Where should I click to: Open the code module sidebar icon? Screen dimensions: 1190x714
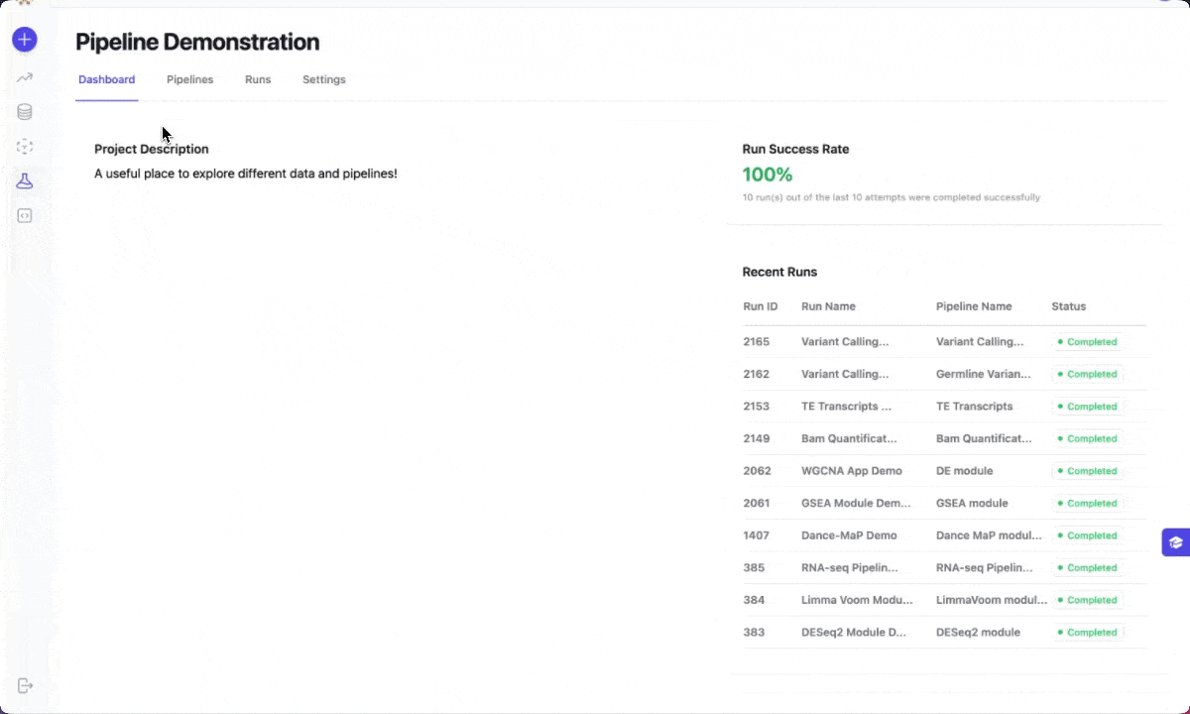24,215
